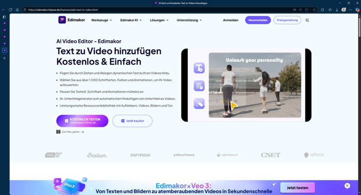Click the Herunterladen button

point(258,20)
